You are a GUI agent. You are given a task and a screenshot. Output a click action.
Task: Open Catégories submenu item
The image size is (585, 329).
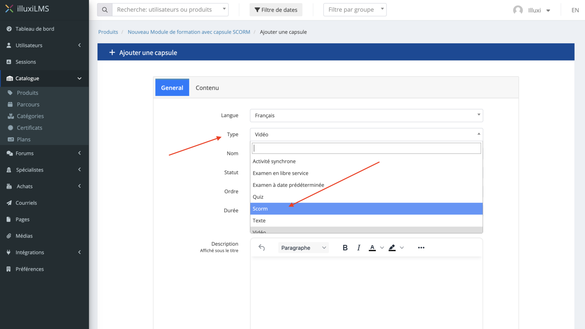click(x=30, y=116)
